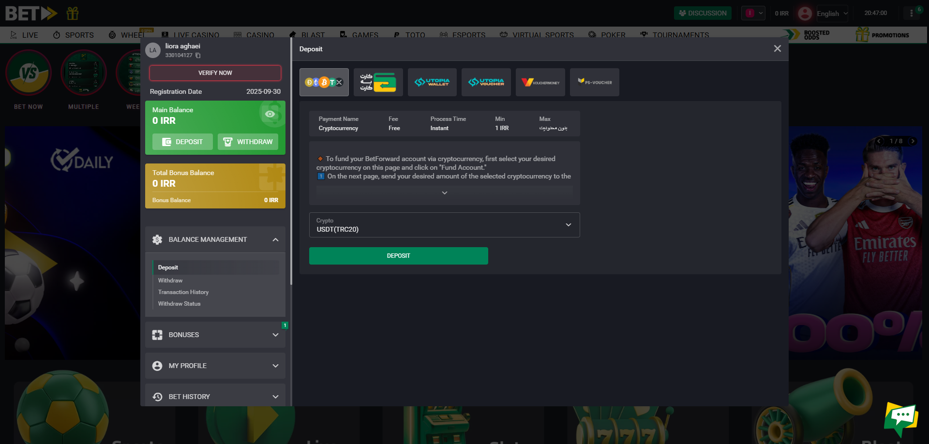
Task: Select Utopia Wallet payment option
Action: click(432, 82)
